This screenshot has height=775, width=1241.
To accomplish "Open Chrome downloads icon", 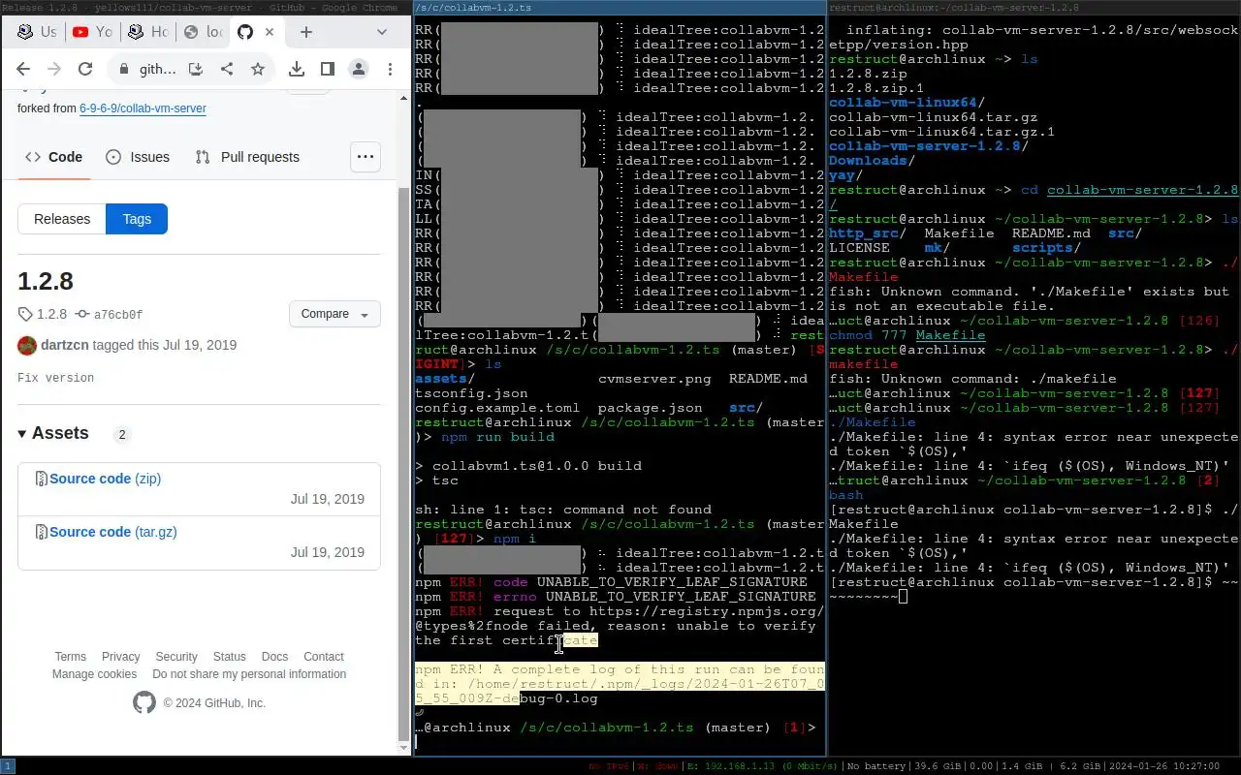I will 297,69.
